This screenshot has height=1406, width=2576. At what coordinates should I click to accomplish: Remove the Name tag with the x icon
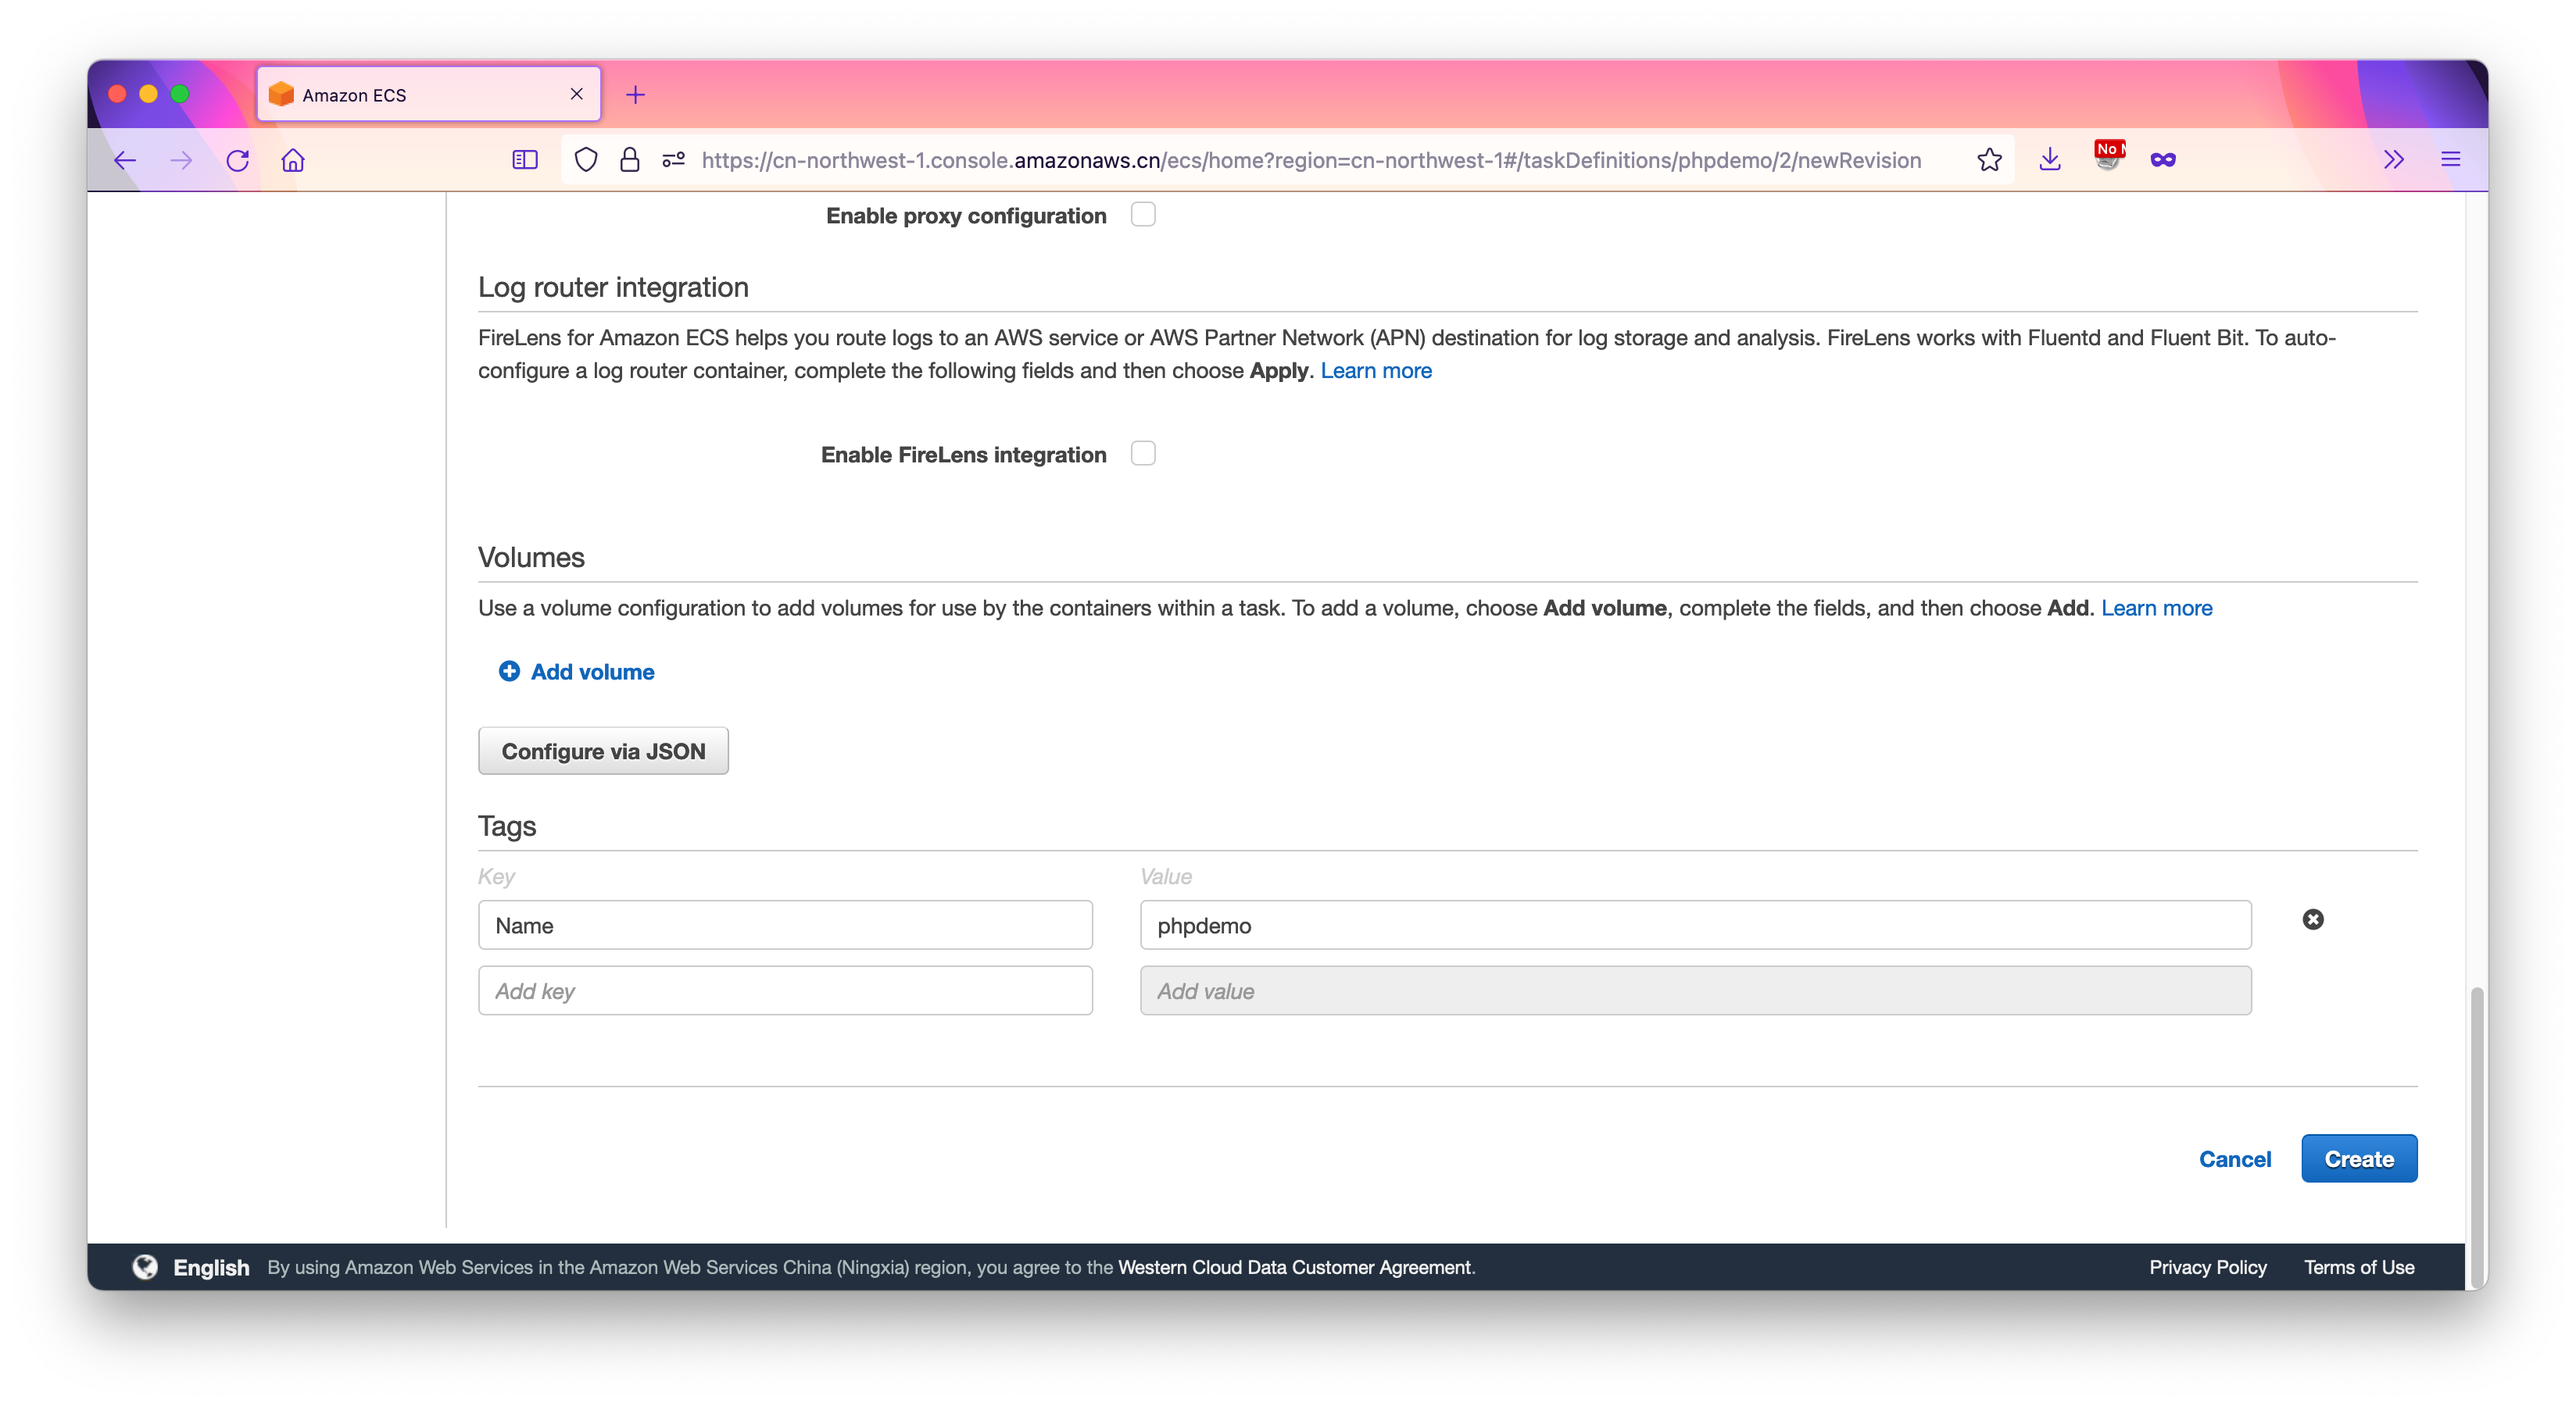[x=2313, y=919]
